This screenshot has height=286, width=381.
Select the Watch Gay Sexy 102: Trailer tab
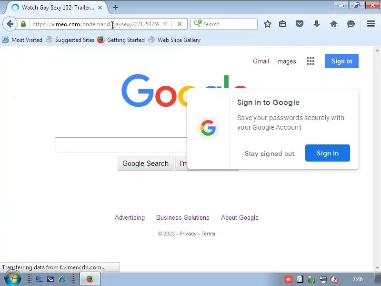click(58, 8)
